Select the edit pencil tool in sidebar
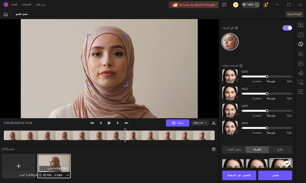306x183 pixels. click(x=301, y=63)
